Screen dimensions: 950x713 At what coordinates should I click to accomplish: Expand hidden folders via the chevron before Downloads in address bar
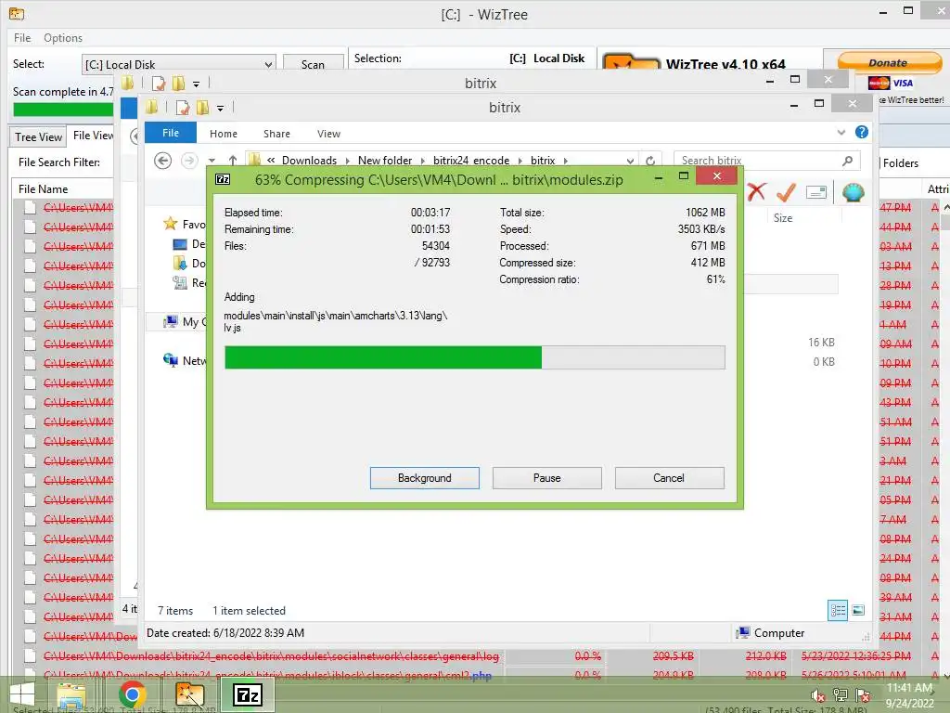271,160
